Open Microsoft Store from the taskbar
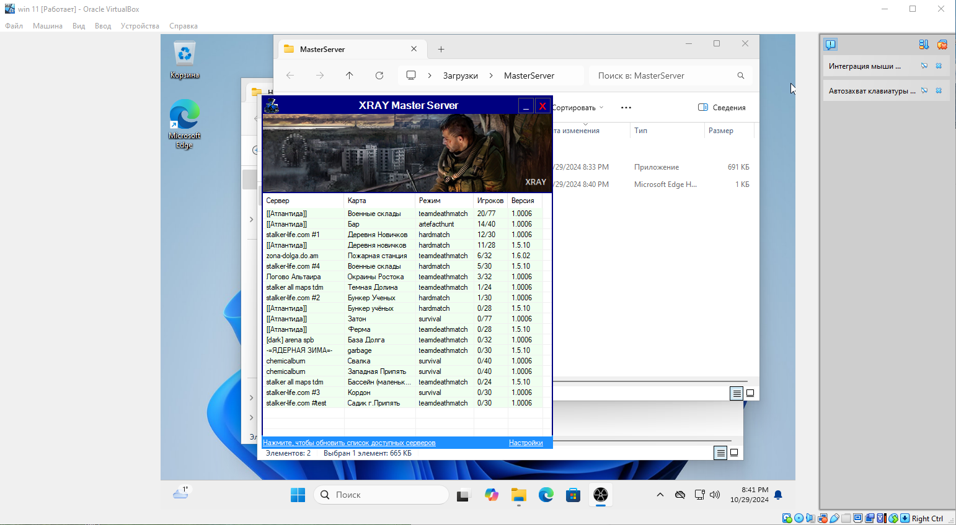This screenshot has width=956, height=525. 573,495
